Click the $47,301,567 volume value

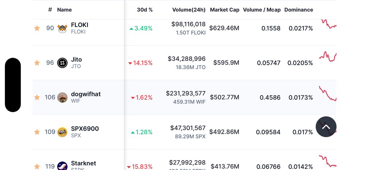tap(188, 128)
